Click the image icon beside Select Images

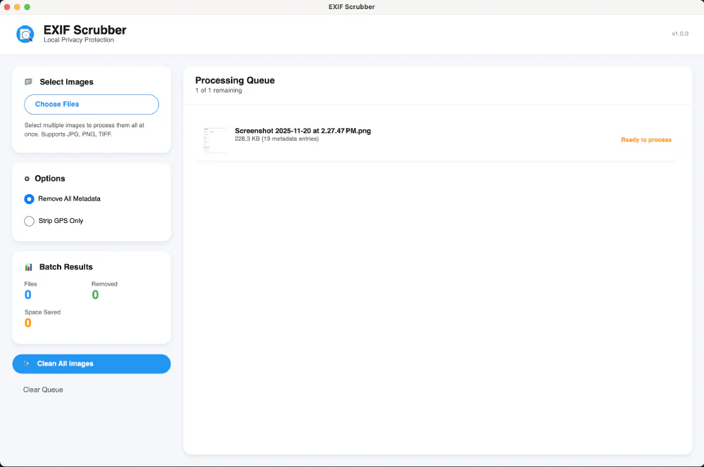[x=28, y=82]
